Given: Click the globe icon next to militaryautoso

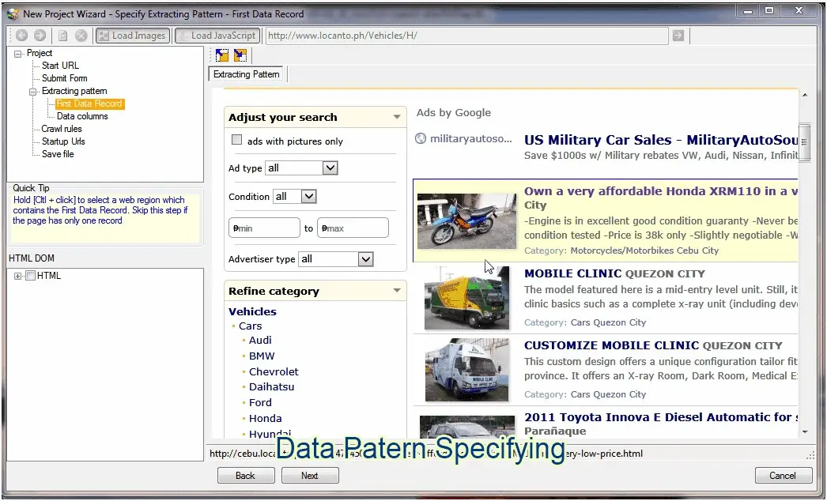Looking at the screenshot, I should pyautogui.click(x=421, y=139).
